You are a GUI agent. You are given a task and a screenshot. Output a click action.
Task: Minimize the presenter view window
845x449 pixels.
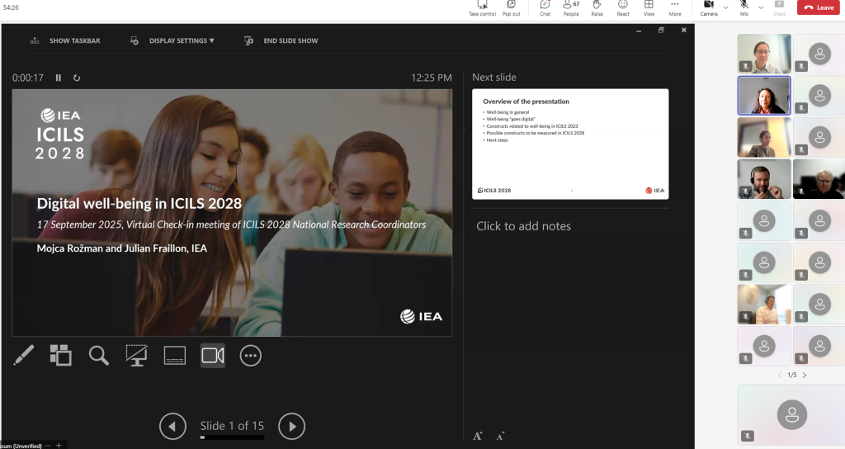(639, 31)
